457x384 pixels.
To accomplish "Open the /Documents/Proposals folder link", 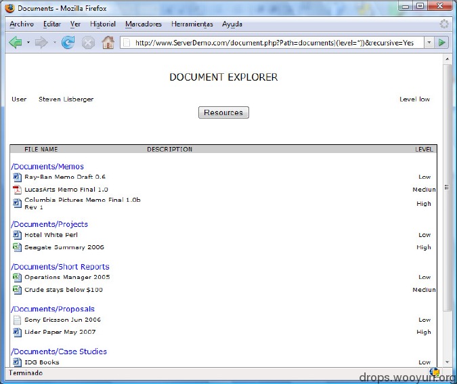I will 53,309.
